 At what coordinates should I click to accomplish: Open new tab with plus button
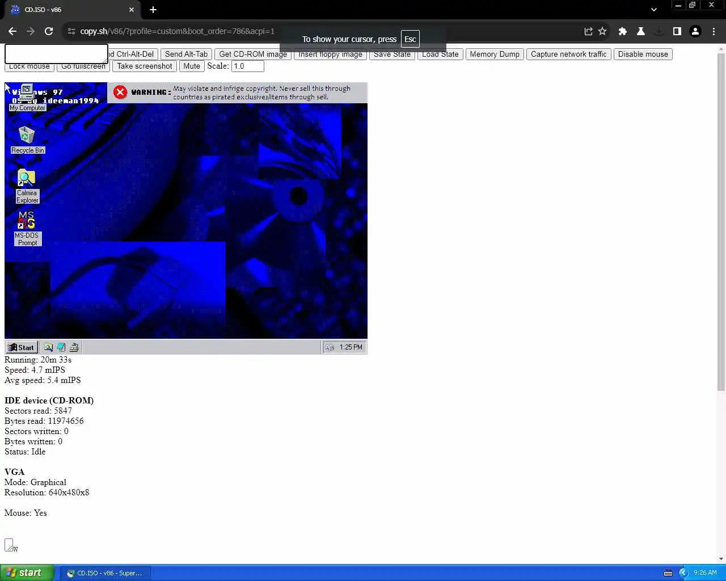coord(153,10)
